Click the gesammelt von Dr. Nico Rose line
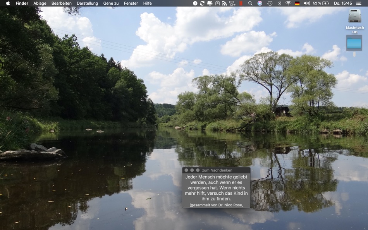The width and height of the screenshot is (368, 230). pyautogui.click(x=216, y=205)
